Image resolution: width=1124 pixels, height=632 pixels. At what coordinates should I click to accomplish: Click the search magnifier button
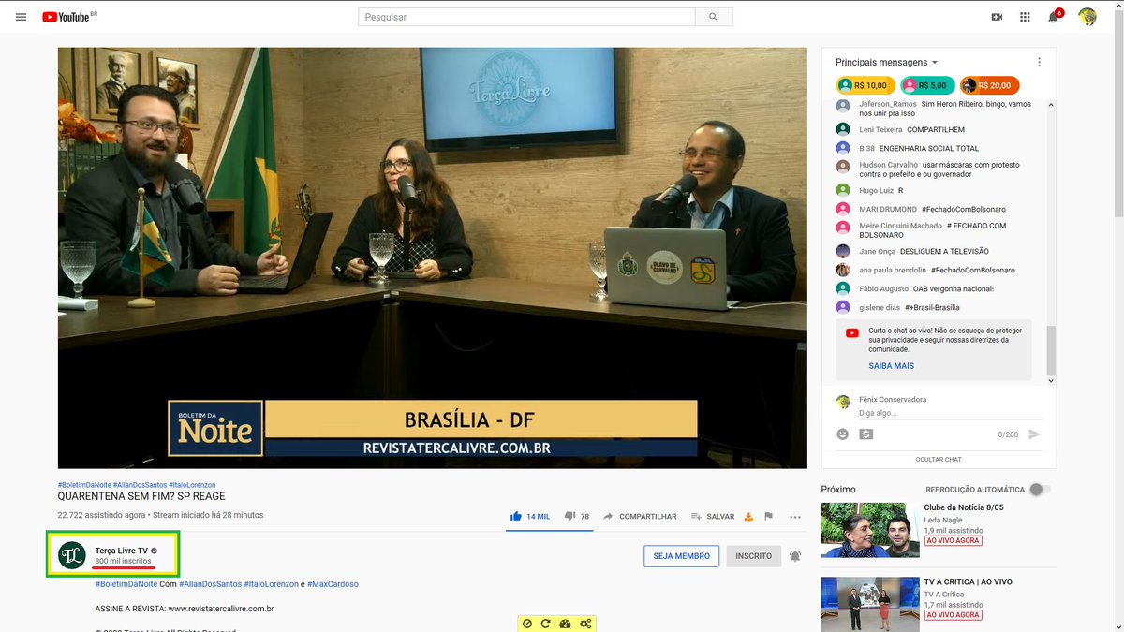[714, 17]
